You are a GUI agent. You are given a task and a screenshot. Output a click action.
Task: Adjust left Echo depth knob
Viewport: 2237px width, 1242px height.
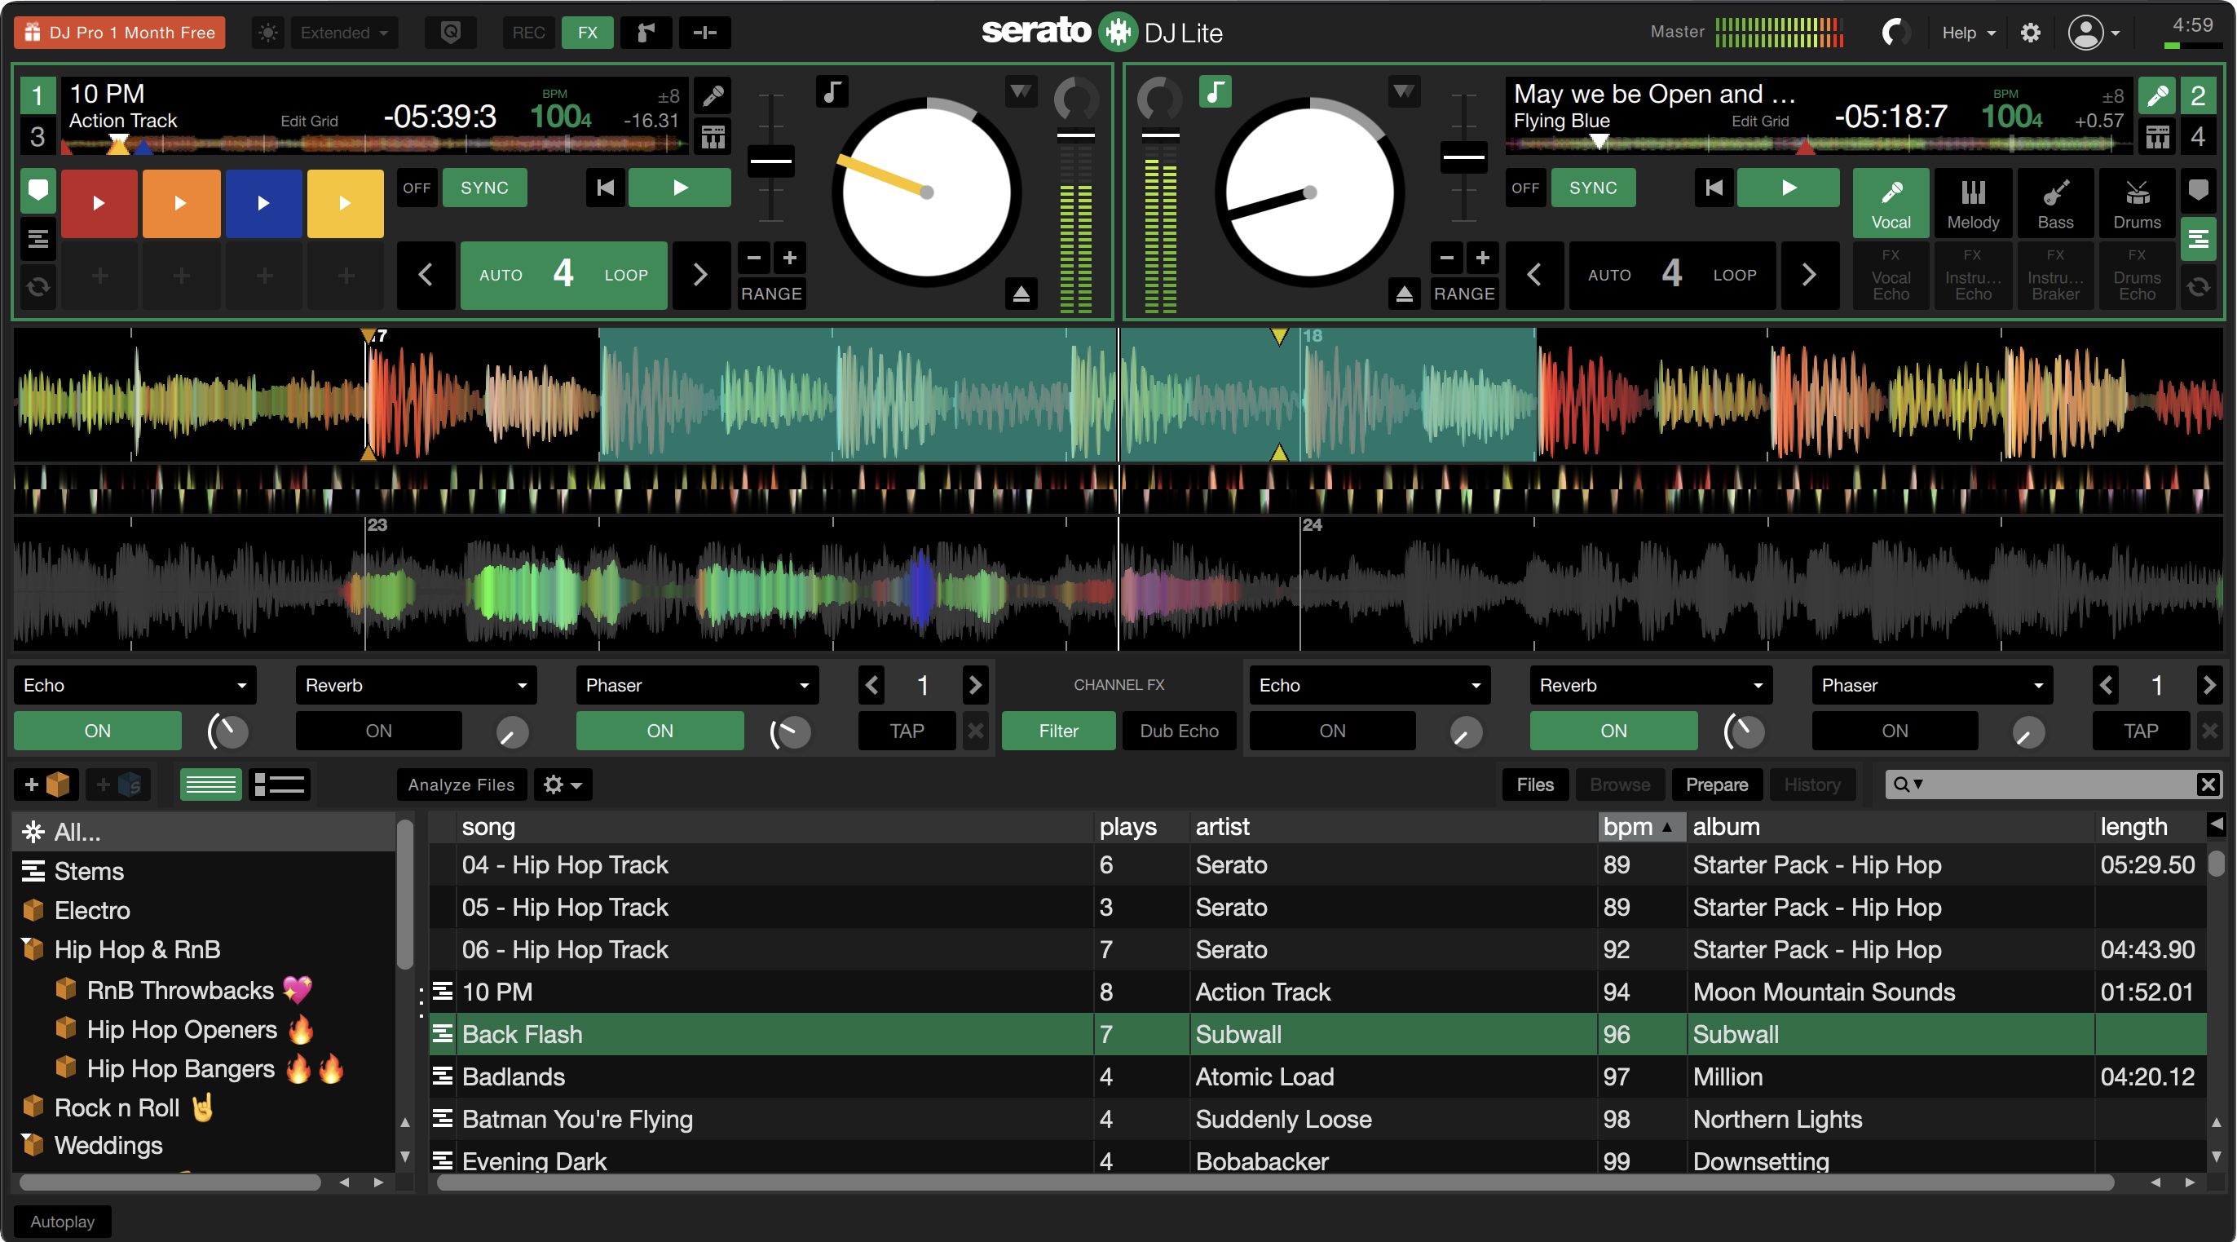228,731
